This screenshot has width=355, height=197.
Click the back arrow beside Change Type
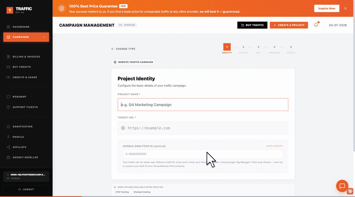pyautogui.click(x=113, y=49)
